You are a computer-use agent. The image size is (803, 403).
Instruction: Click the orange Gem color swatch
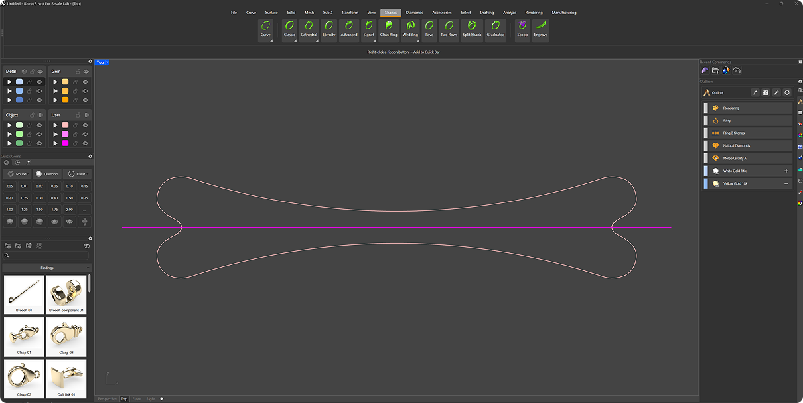(x=65, y=100)
